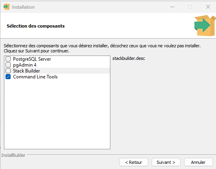Image resolution: width=216 pixels, height=169 pixels.
Task: Click the stackbuilder.desc description text
Action: 128,58
